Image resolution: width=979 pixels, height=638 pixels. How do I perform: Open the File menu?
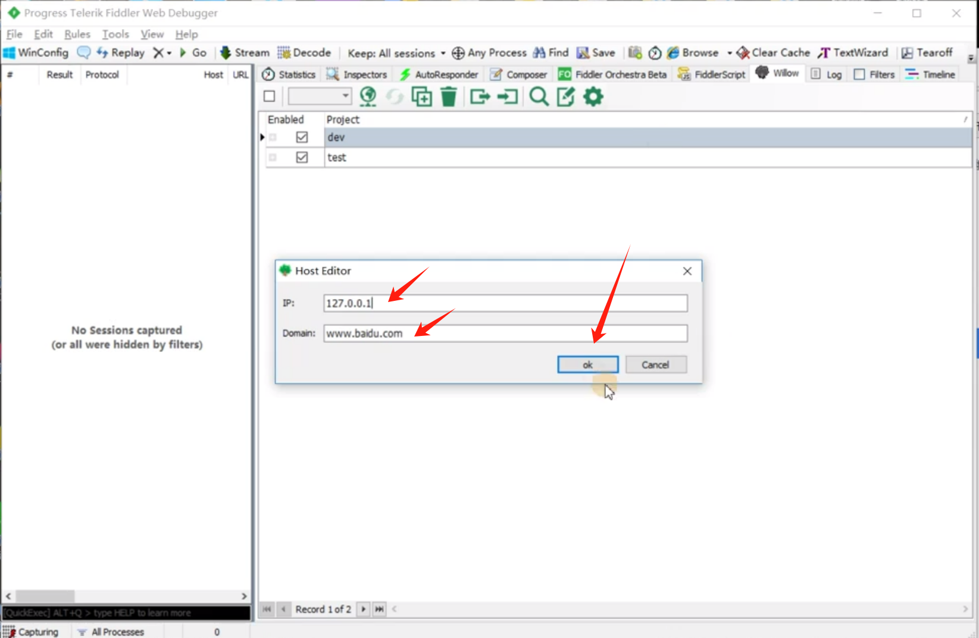pos(14,34)
